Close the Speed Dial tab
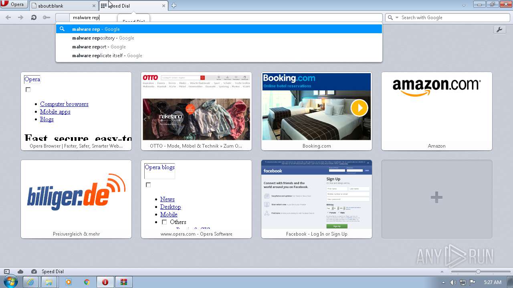The image size is (513, 288). [164, 6]
